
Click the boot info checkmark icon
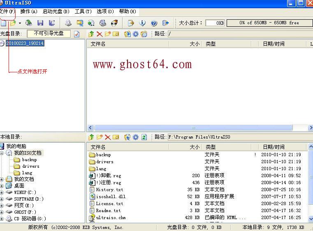77,34
